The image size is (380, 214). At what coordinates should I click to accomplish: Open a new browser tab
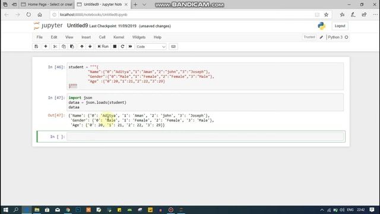coord(135,5)
